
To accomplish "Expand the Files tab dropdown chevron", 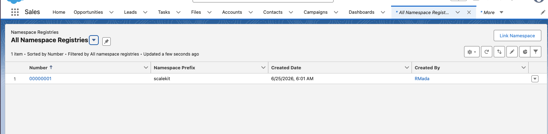I will coord(209,12).
